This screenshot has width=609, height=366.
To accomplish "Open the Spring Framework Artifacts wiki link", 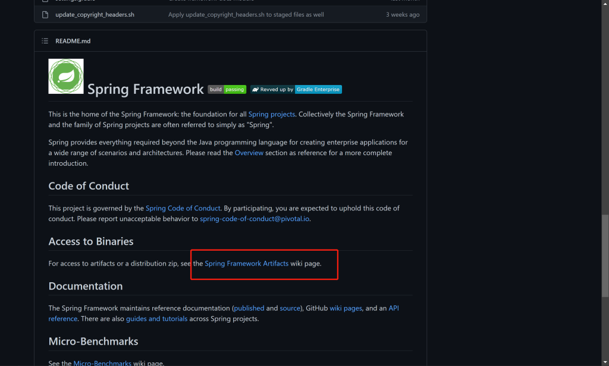I will (247, 263).
